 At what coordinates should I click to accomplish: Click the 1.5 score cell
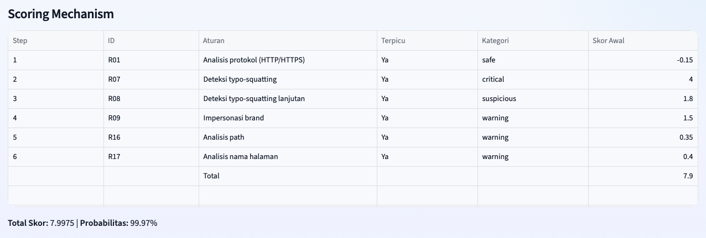[x=643, y=118]
